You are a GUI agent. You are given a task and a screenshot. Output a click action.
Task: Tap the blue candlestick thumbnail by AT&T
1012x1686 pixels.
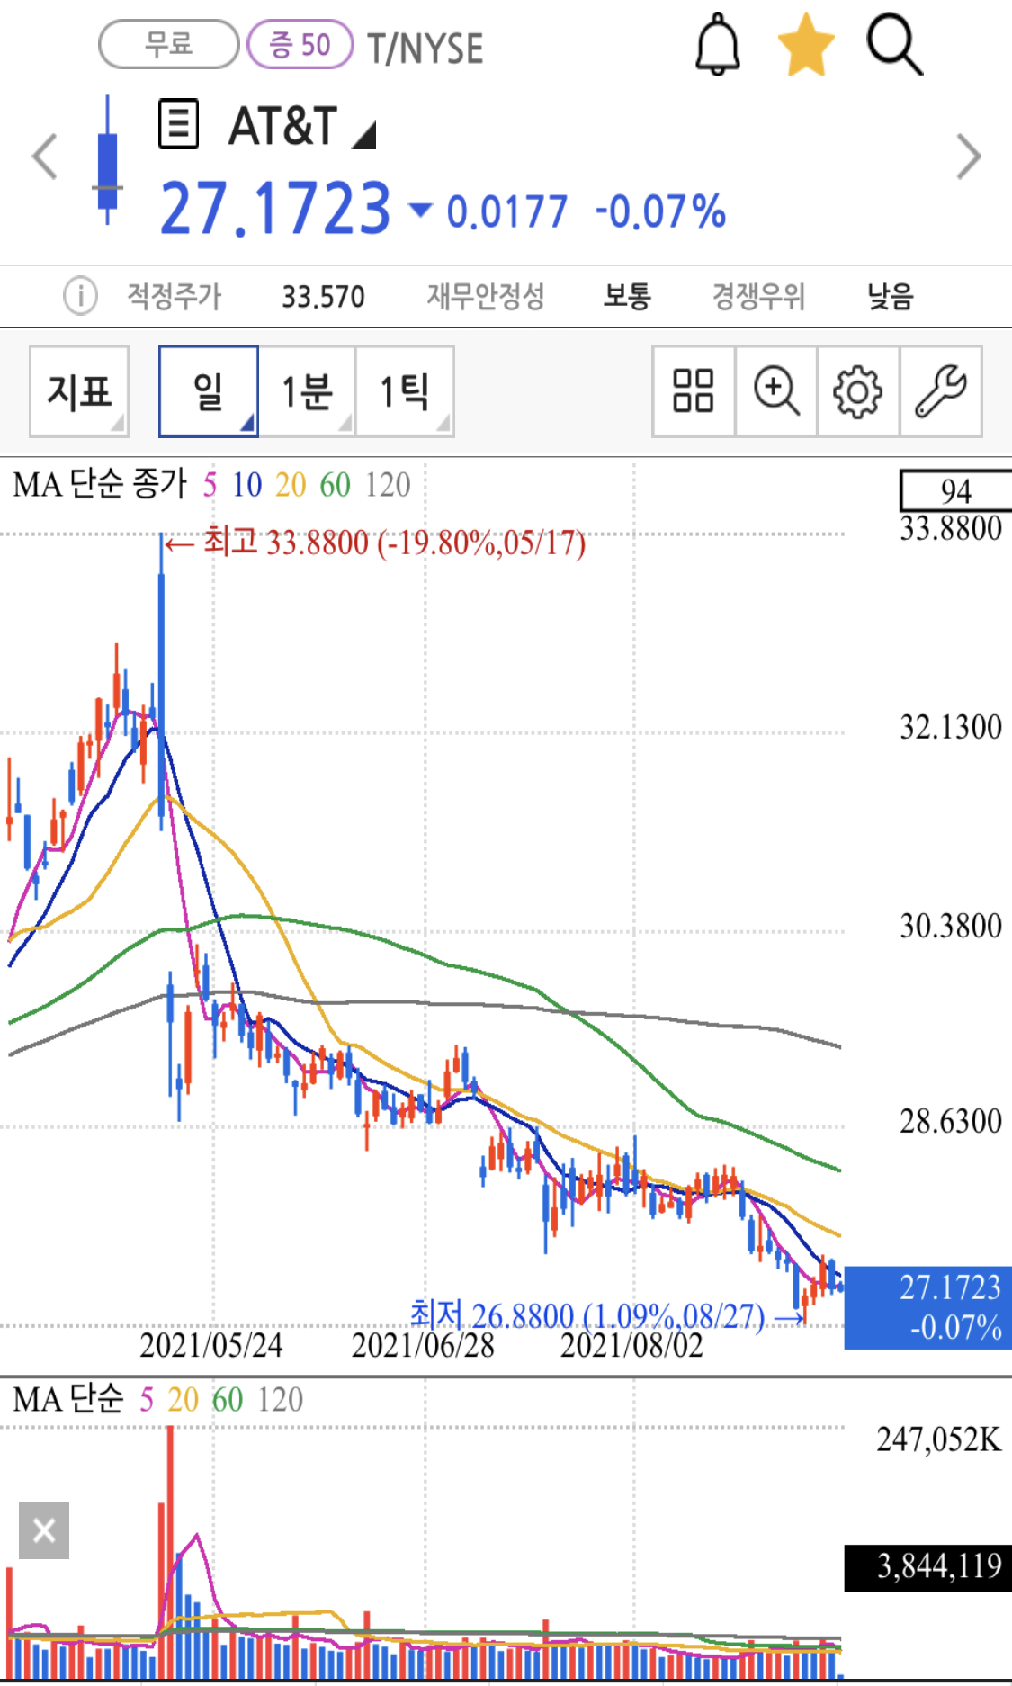tap(108, 160)
